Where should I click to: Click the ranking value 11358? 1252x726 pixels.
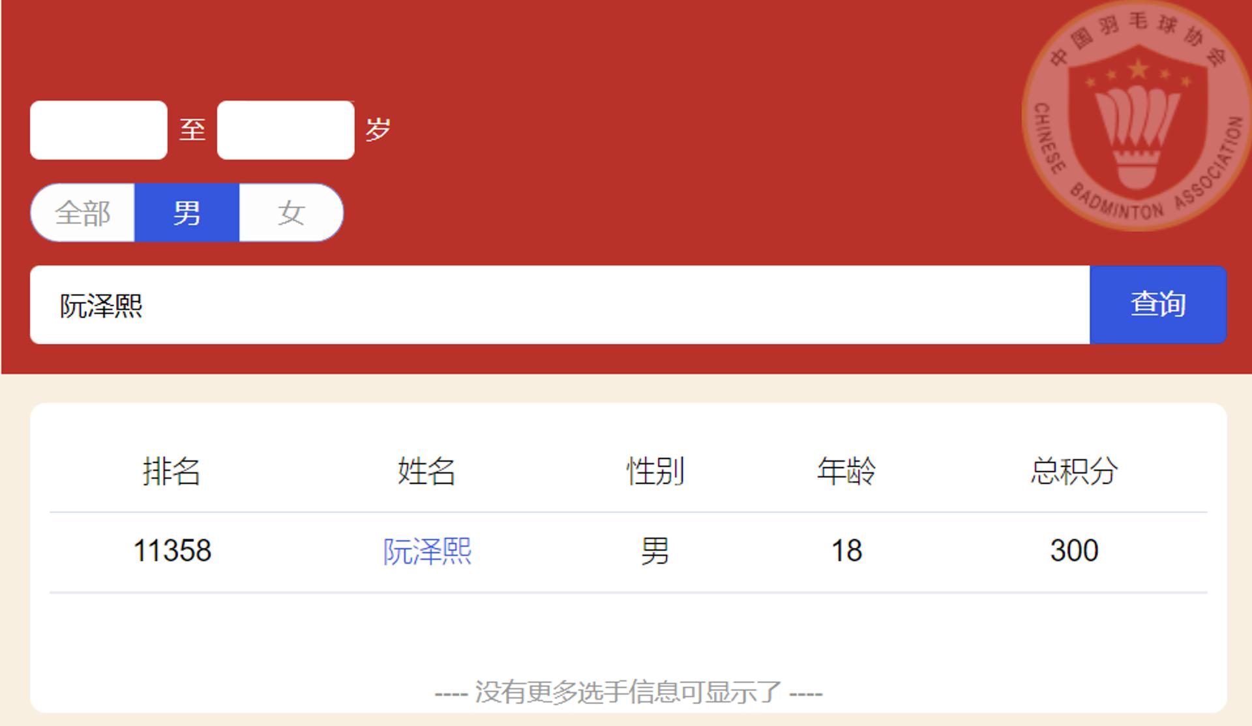[172, 551]
